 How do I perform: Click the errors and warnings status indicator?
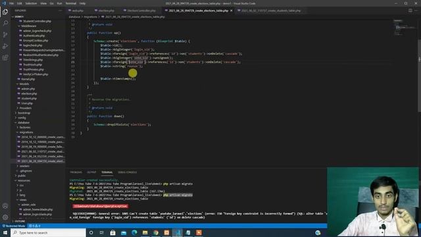34,226
